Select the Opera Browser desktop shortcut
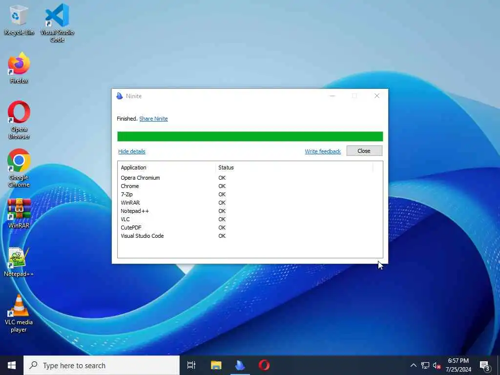500x375 pixels. pyautogui.click(x=19, y=120)
